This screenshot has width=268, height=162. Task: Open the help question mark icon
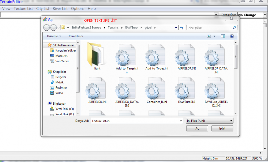click(232, 36)
